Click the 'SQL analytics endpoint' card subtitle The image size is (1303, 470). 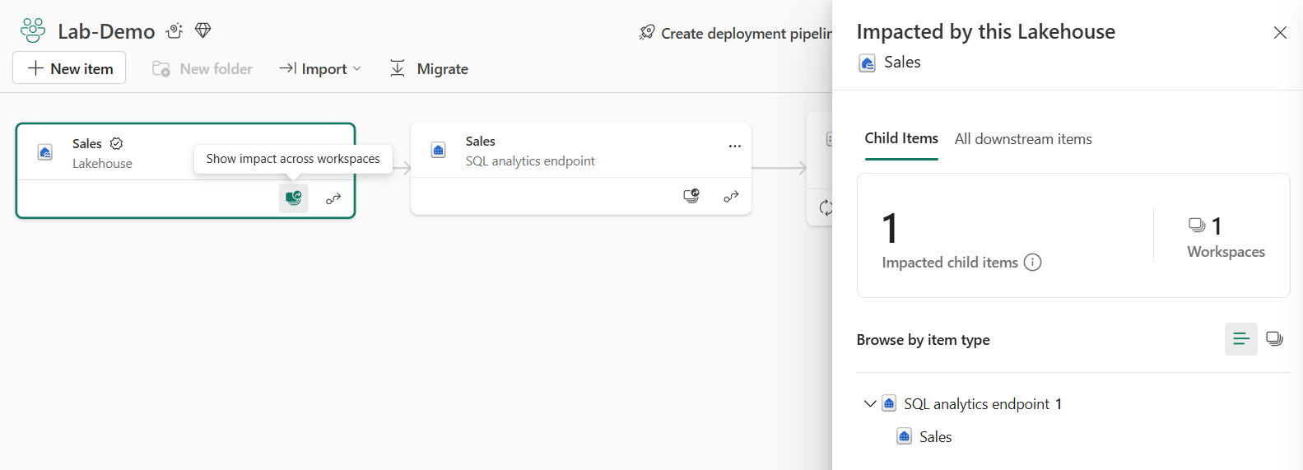[x=530, y=161]
